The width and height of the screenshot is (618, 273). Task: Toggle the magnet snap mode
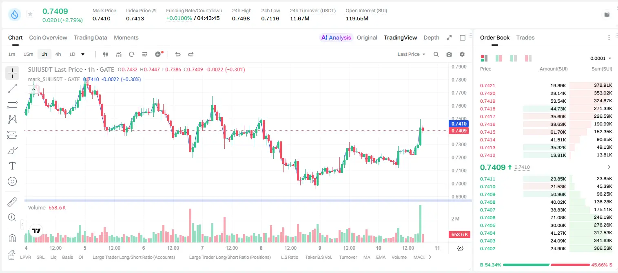point(12,238)
